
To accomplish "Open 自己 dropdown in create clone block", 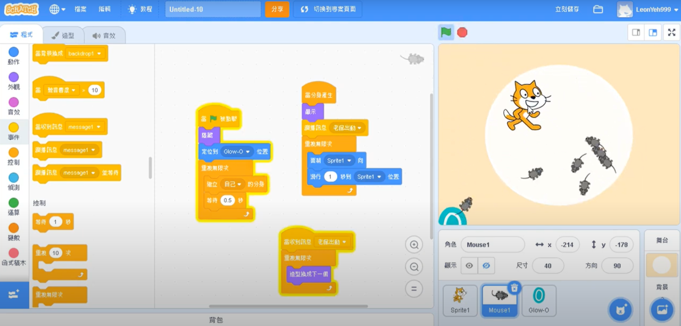I will 232,184.
